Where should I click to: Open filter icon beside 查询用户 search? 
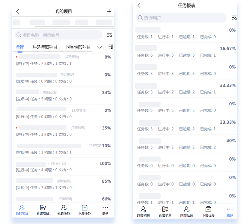pyautogui.click(x=234, y=18)
